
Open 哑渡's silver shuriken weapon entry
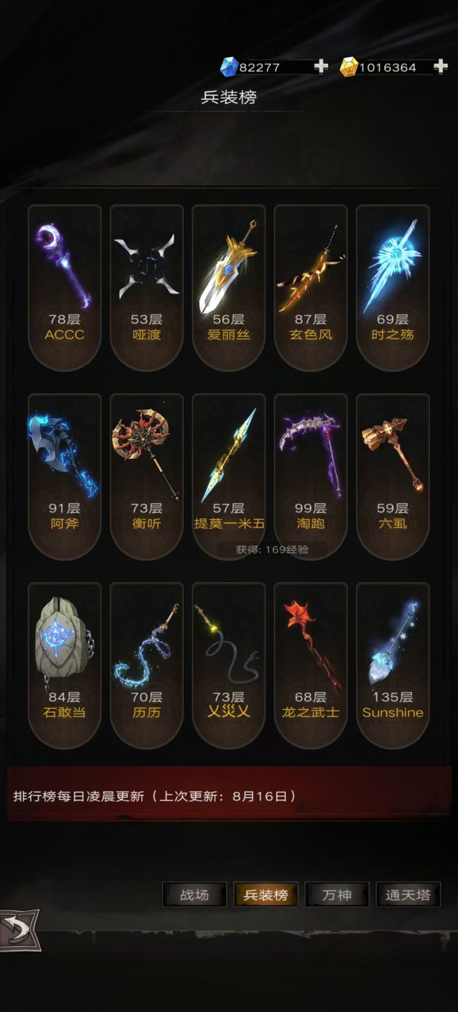(147, 288)
